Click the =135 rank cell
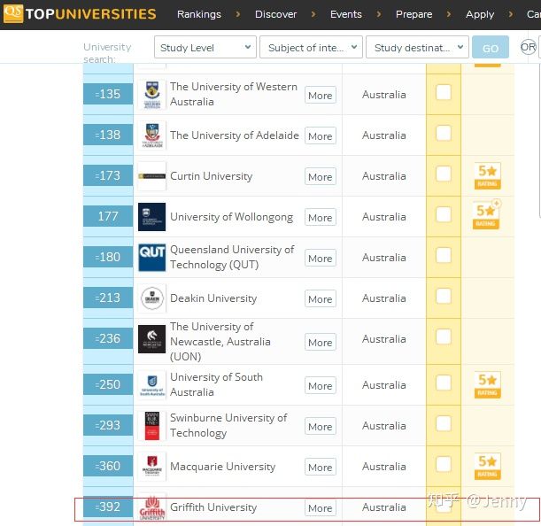This screenshot has height=526, width=541. (x=108, y=94)
